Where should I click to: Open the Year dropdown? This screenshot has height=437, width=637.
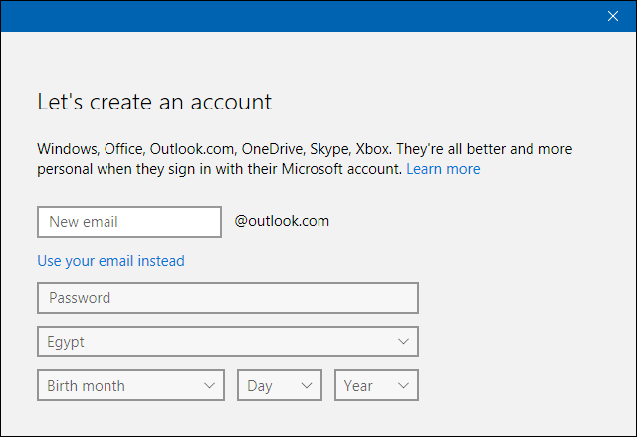click(x=376, y=385)
